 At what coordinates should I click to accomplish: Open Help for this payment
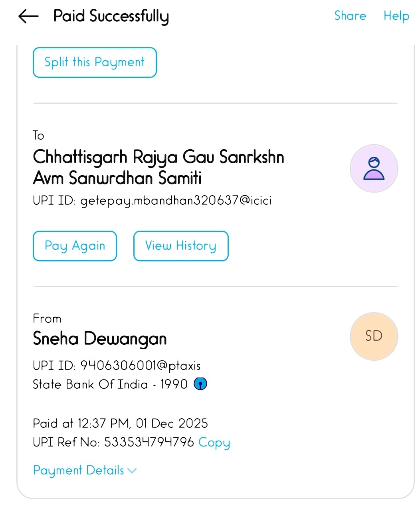tap(396, 16)
